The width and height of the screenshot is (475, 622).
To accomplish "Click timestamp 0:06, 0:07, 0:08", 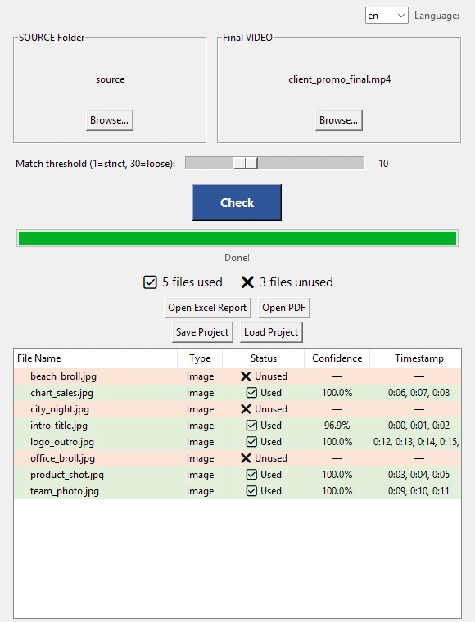I will (418, 393).
